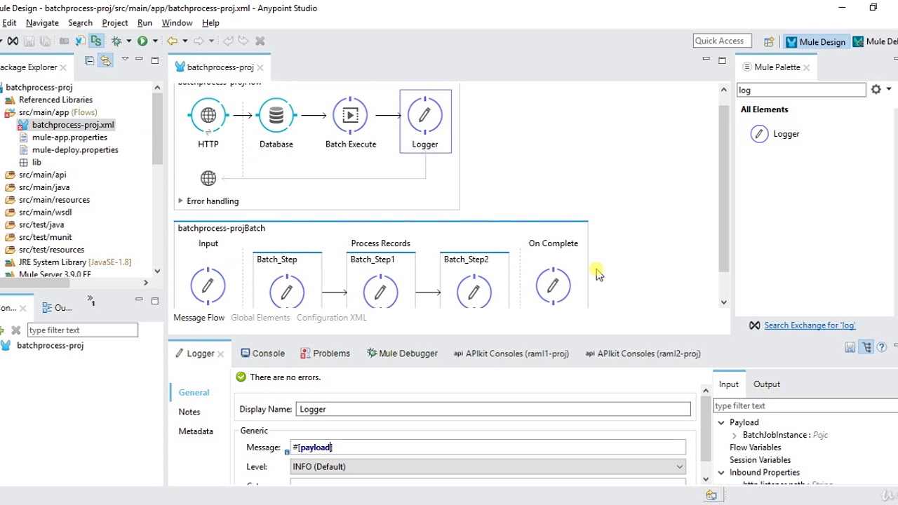Select the Input phase logger in batch
This screenshot has width=898, height=505.
[x=208, y=285]
